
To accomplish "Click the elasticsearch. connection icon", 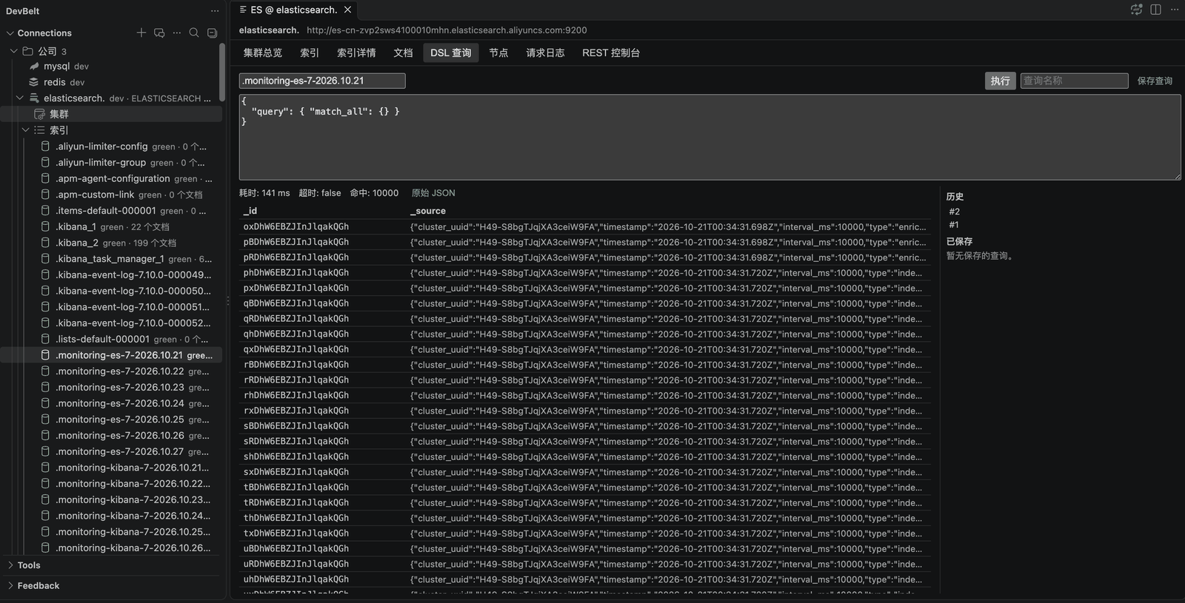I will tap(34, 98).
